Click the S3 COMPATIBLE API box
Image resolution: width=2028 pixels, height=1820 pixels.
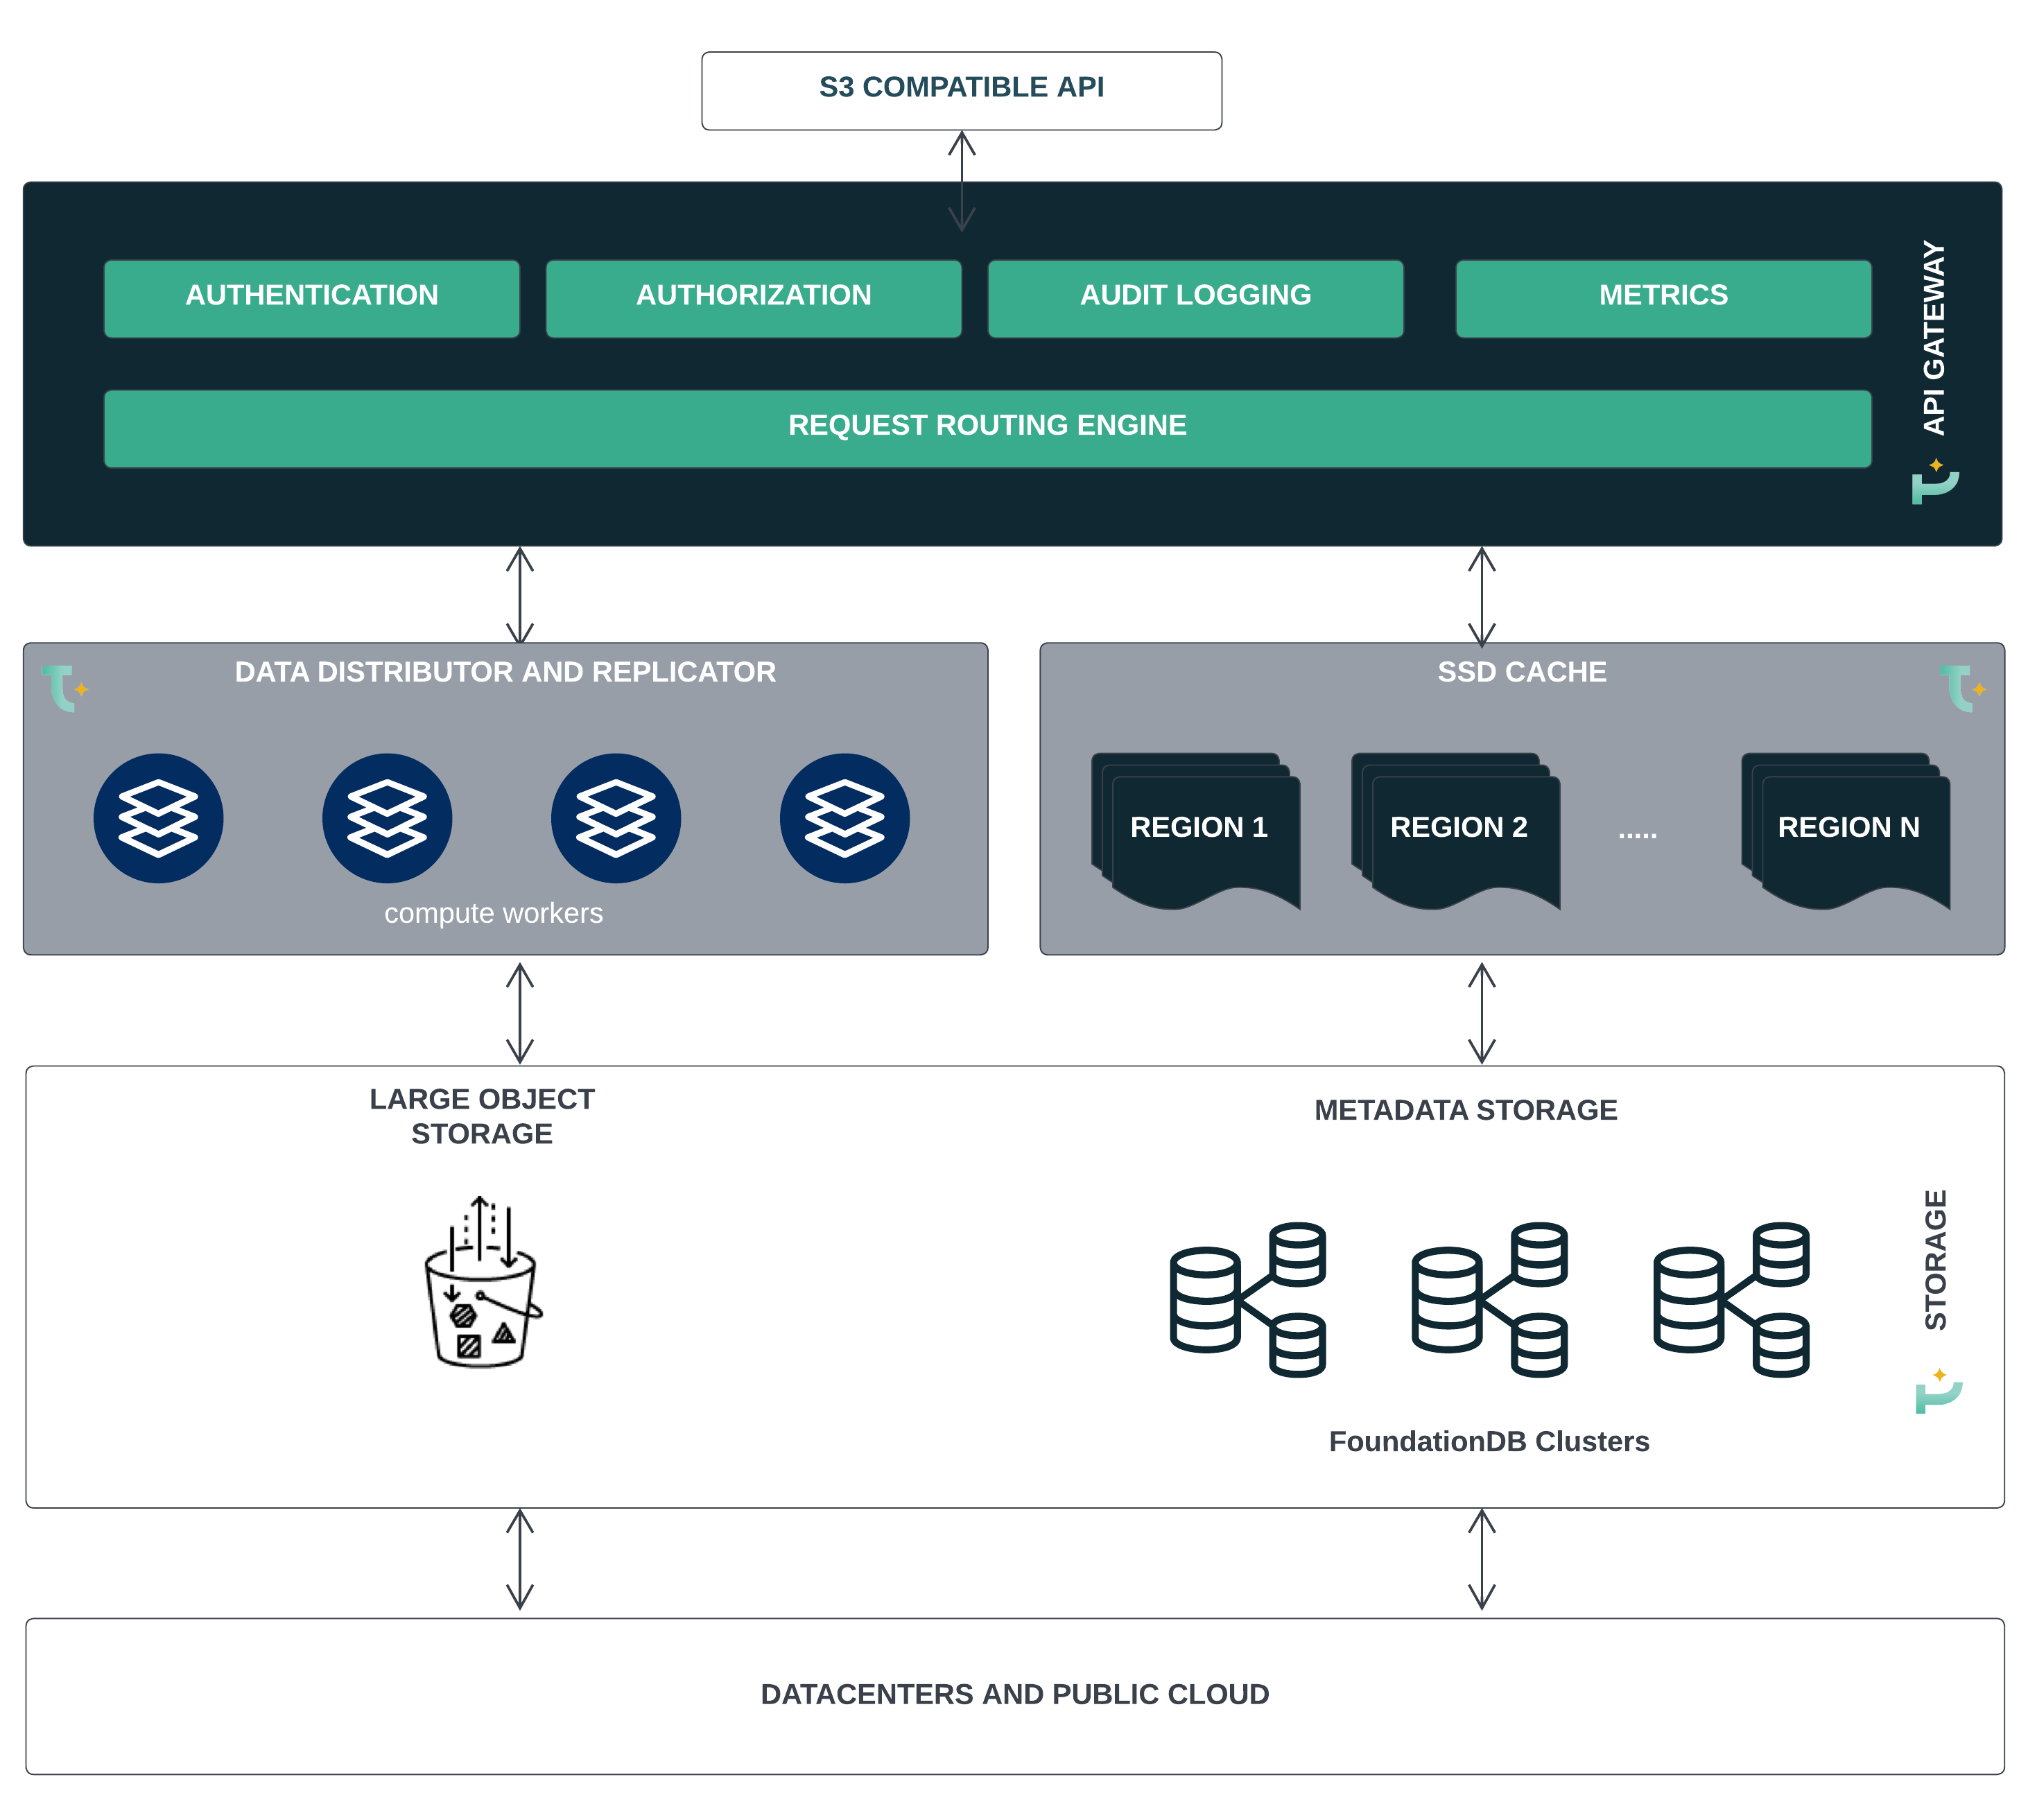click(x=961, y=90)
